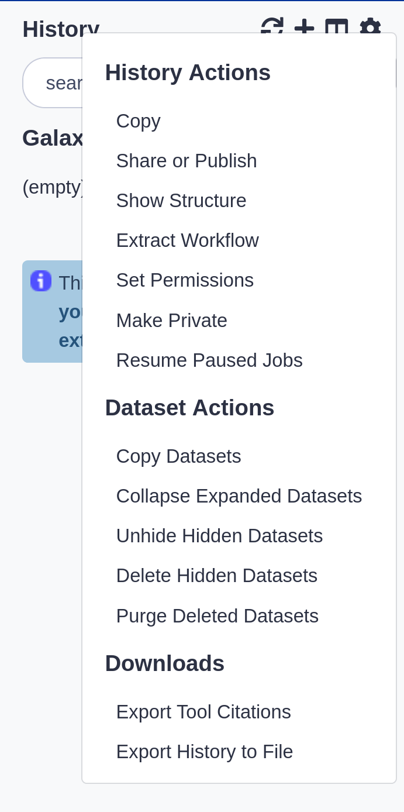Select Copy Datasets entry
This screenshot has height=812, width=404.
point(179,456)
